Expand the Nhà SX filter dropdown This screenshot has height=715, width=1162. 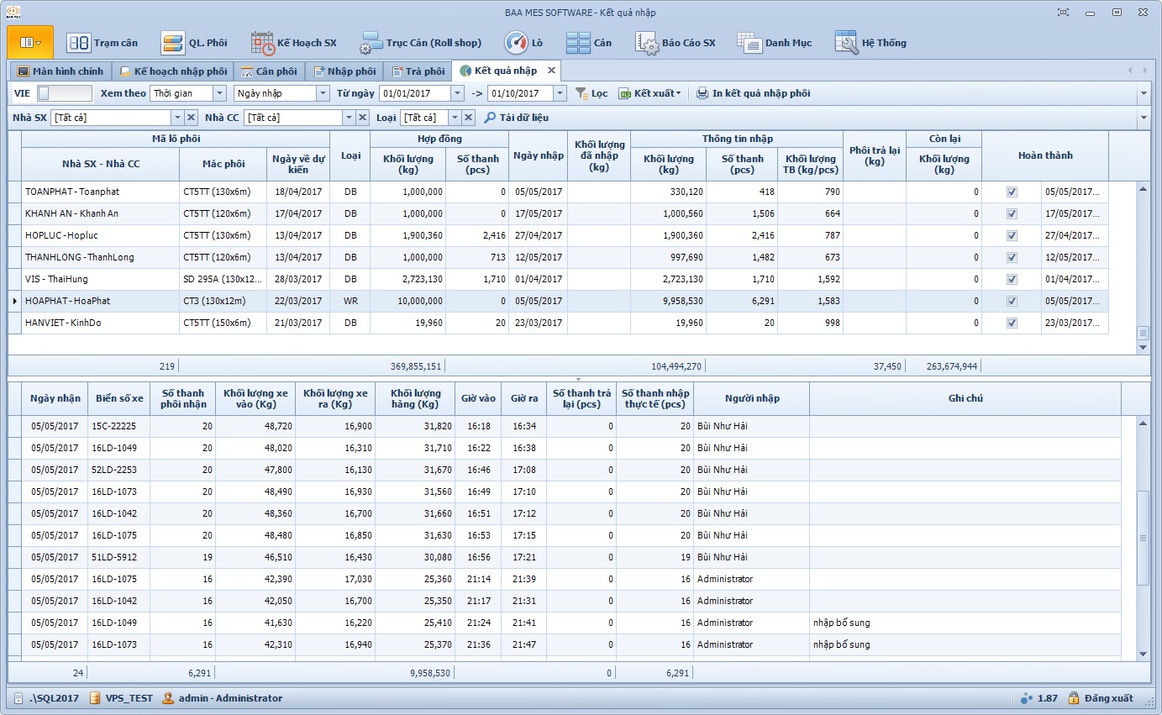(176, 118)
